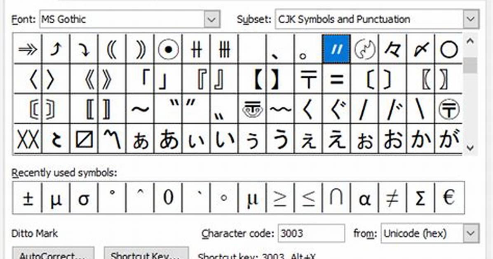Choose the wavy dash 〰 symbol
The height and width of the screenshot is (259, 493).
(x=280, y=108)
